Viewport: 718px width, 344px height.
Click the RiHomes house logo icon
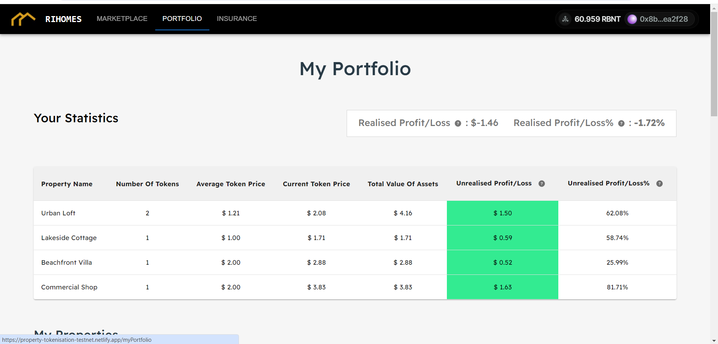[x=23, y=19]
